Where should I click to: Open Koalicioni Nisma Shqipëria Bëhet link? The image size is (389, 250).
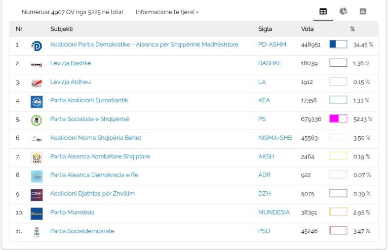pyautogui.click(x=96, y=138)
